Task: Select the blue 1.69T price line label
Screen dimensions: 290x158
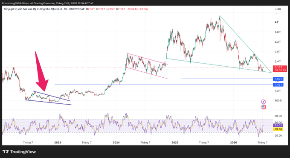Action: 278,79
